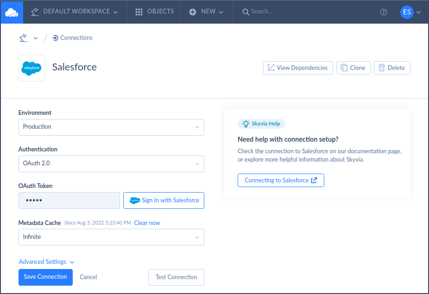Click the Skyvia Help badge

coord(261,124)
